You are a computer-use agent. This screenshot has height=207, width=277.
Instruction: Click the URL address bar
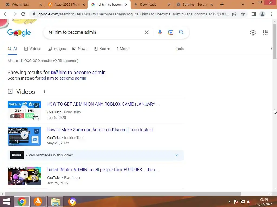133,14
